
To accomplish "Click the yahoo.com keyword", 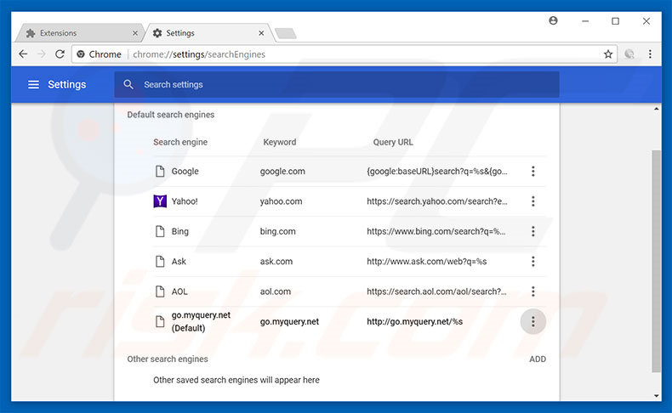I will [x=281, y=201].
